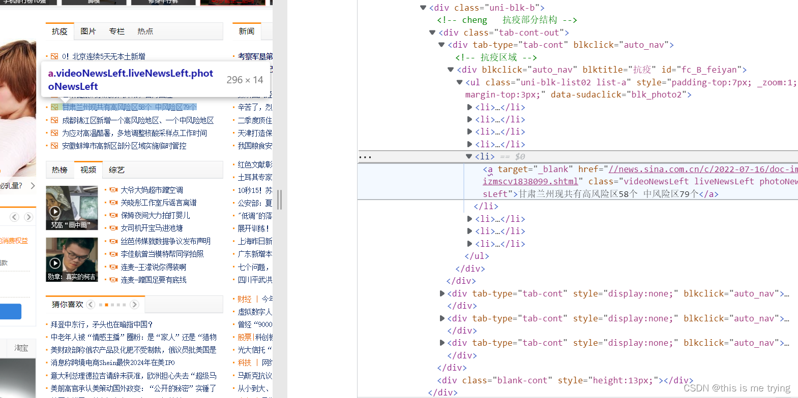Expand the last display:none tab-cont div
Image resolution: width=798 pixels, height=398 pixels.
(442, 343)
